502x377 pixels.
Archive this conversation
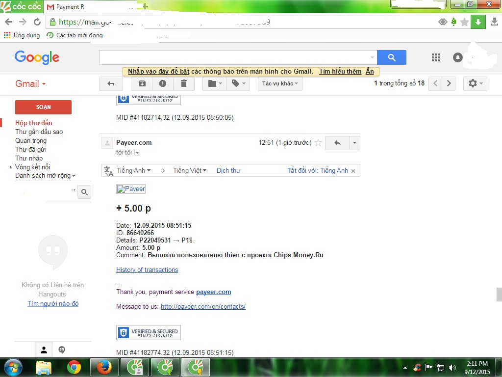[142, 83]
